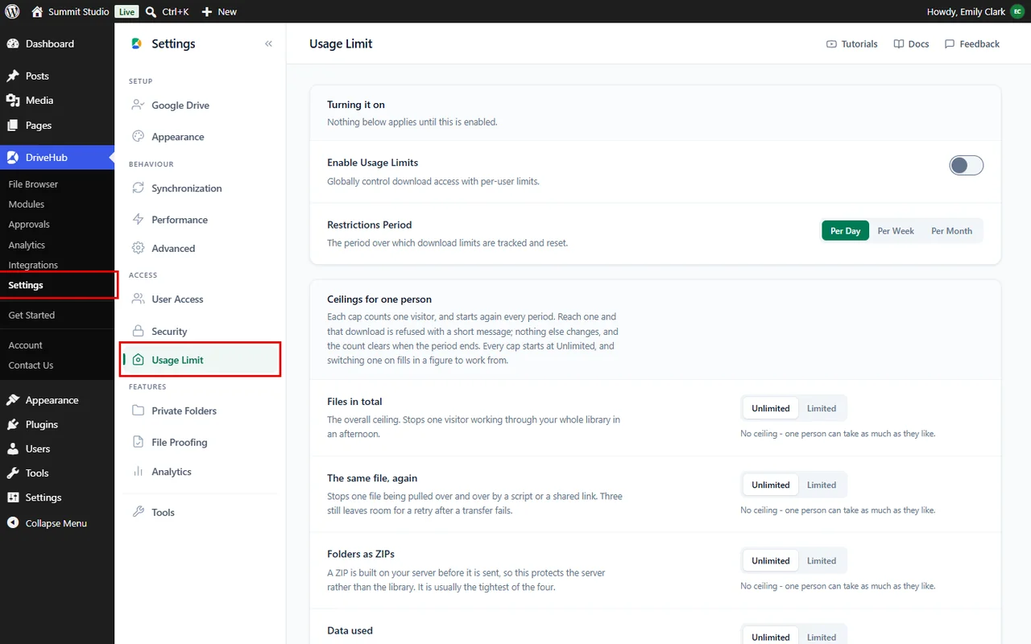Open the File Proofing settings tab

click(x=200, y=442)
